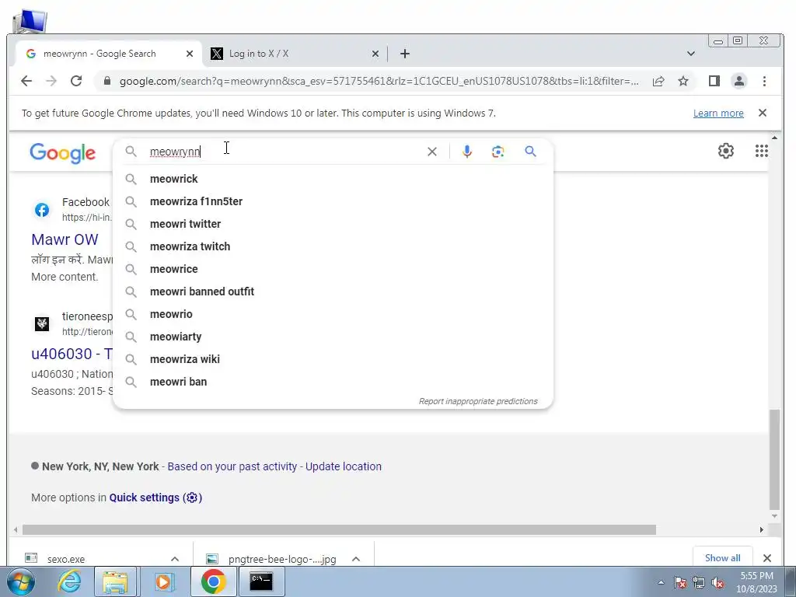The image size is (796, 597).
Task: Search by image with Google Lens
Action: point(498,152)
